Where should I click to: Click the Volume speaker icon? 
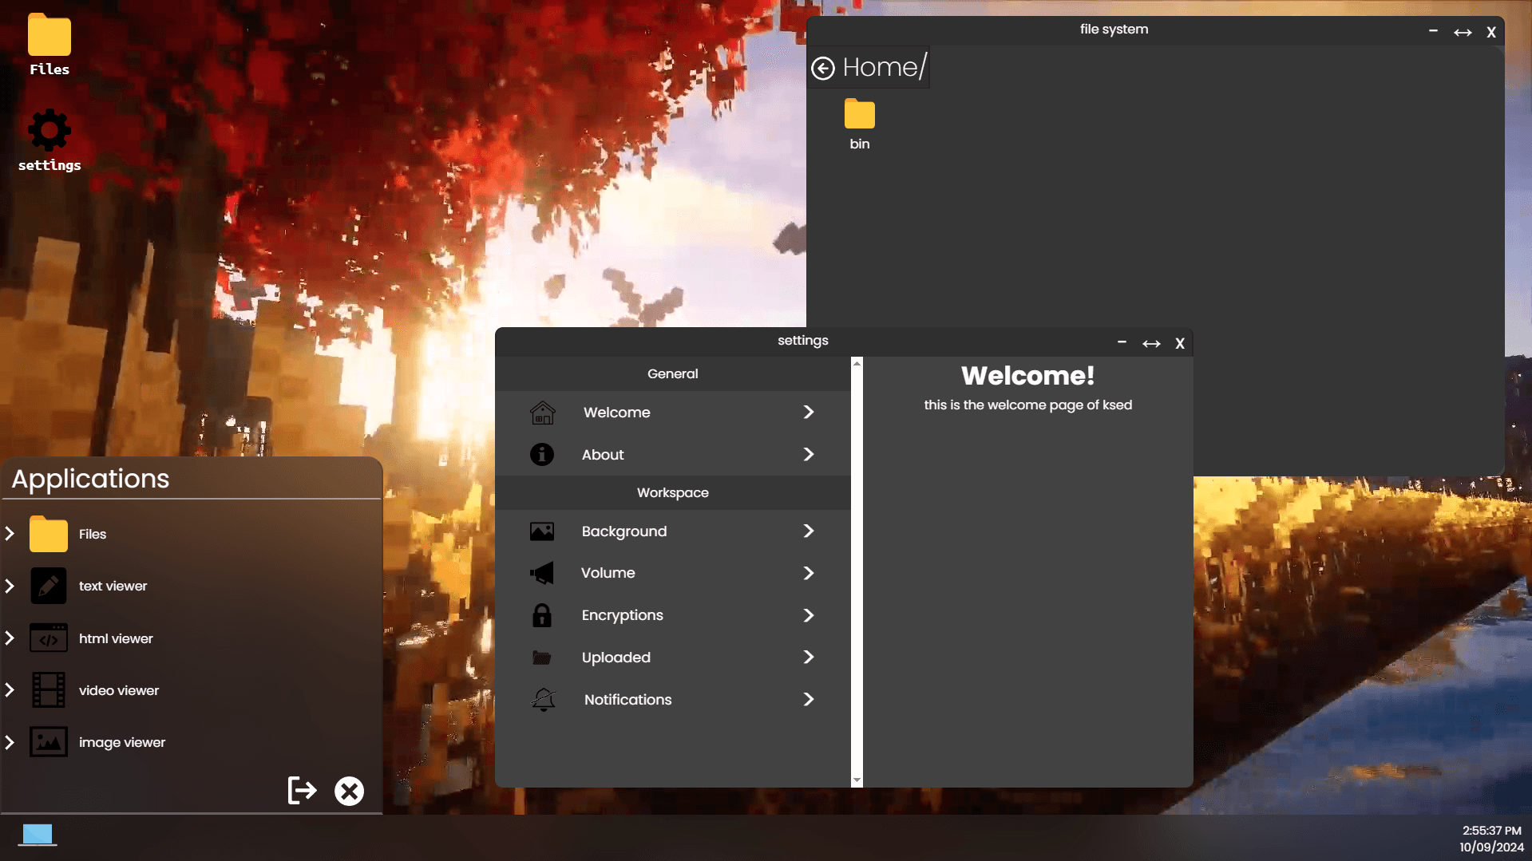point(542,573)
